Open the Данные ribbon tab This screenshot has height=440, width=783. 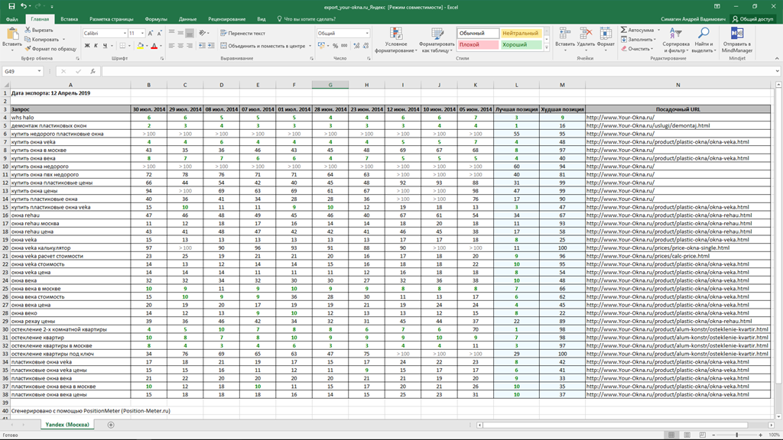pos(187,19)
